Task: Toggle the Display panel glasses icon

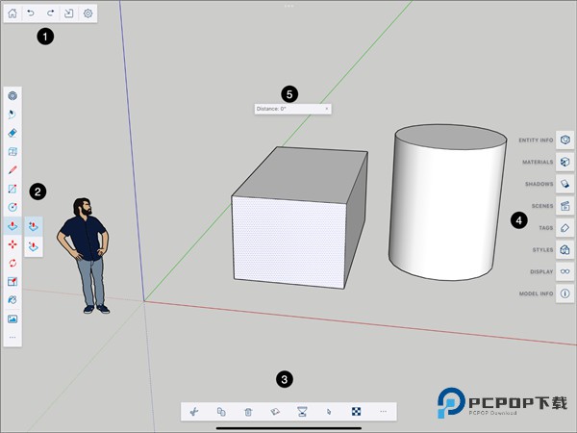Action: 565,271
